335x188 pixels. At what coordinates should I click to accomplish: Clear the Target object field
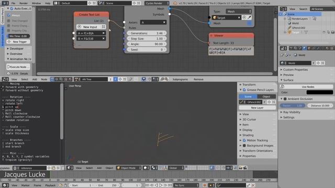click(x=239, y=17)
